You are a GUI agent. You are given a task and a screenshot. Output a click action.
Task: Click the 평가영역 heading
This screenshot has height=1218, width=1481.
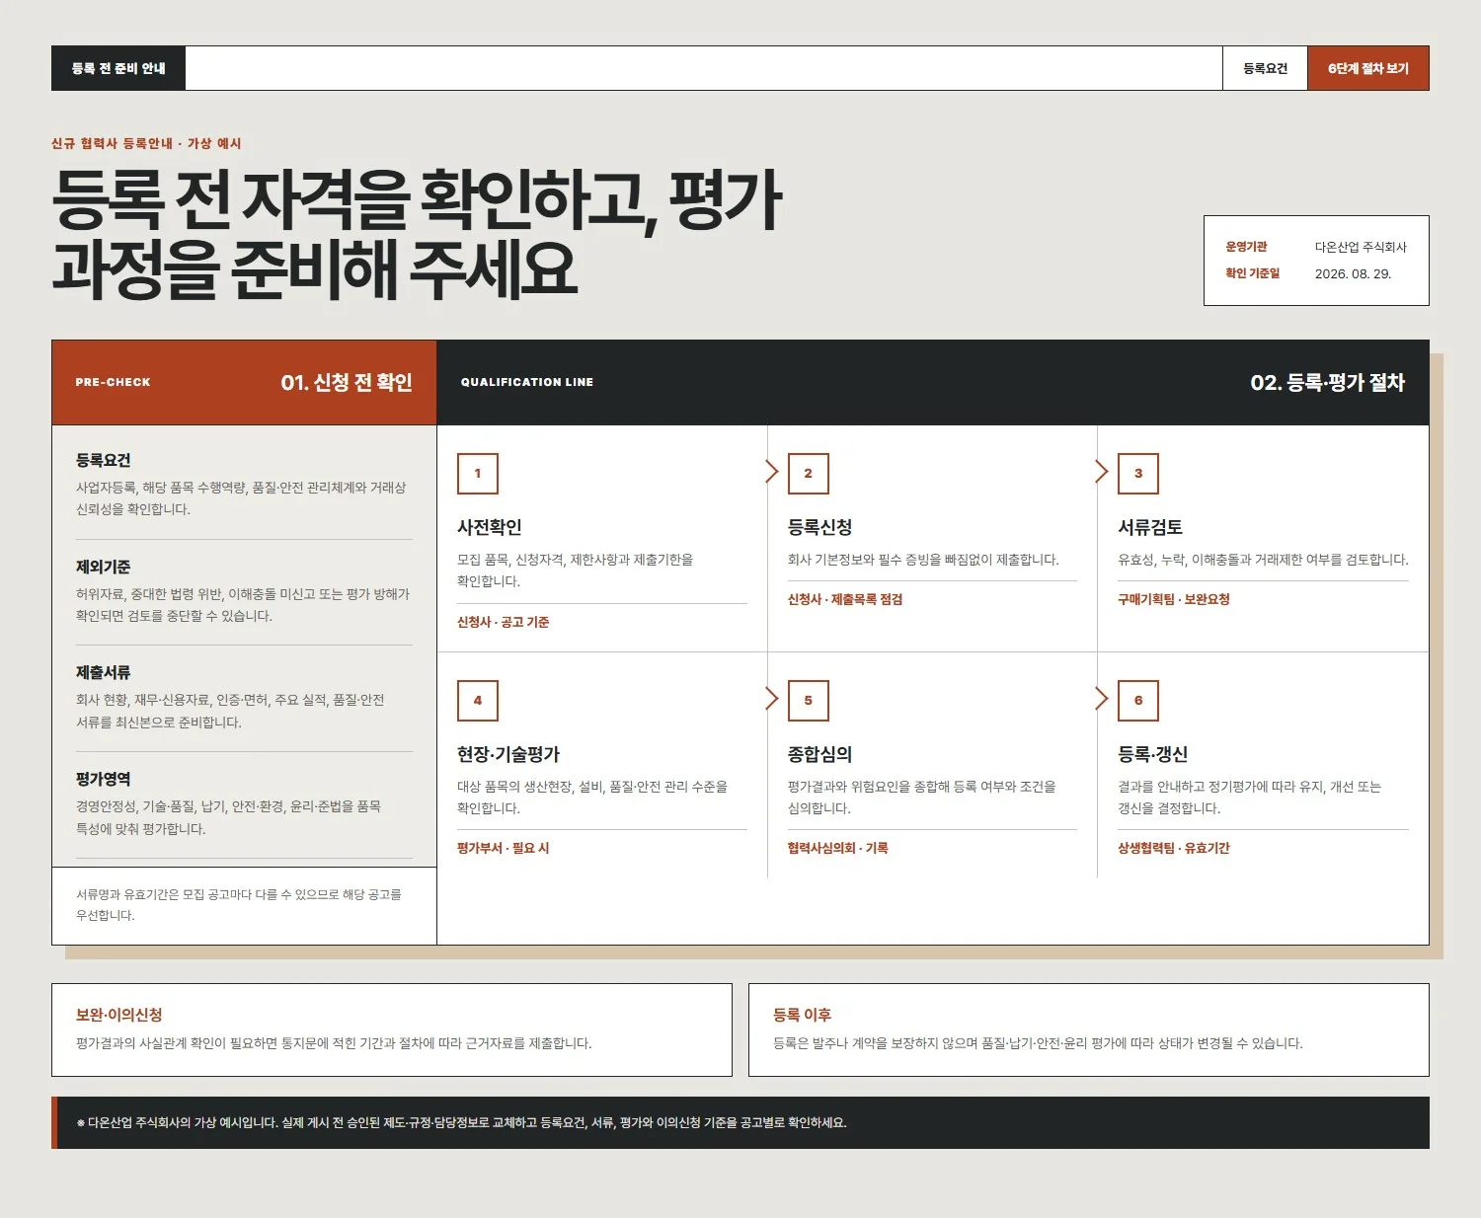[104, 779]
